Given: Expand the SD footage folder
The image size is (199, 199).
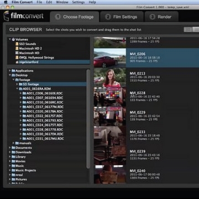Looking at the screenshot, I should tap(17, 84).
